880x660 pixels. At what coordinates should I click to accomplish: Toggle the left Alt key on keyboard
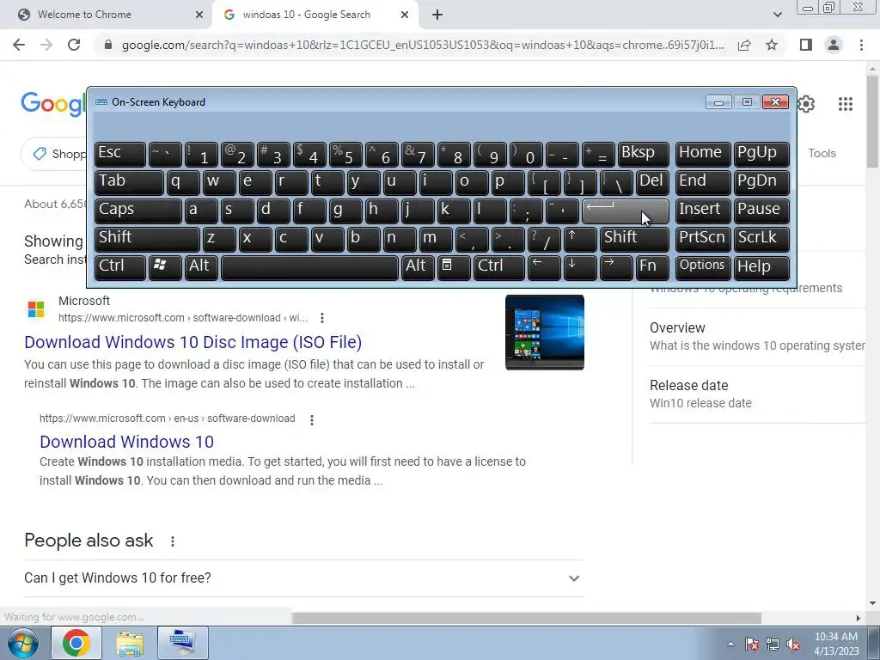[x=201, y=267]
